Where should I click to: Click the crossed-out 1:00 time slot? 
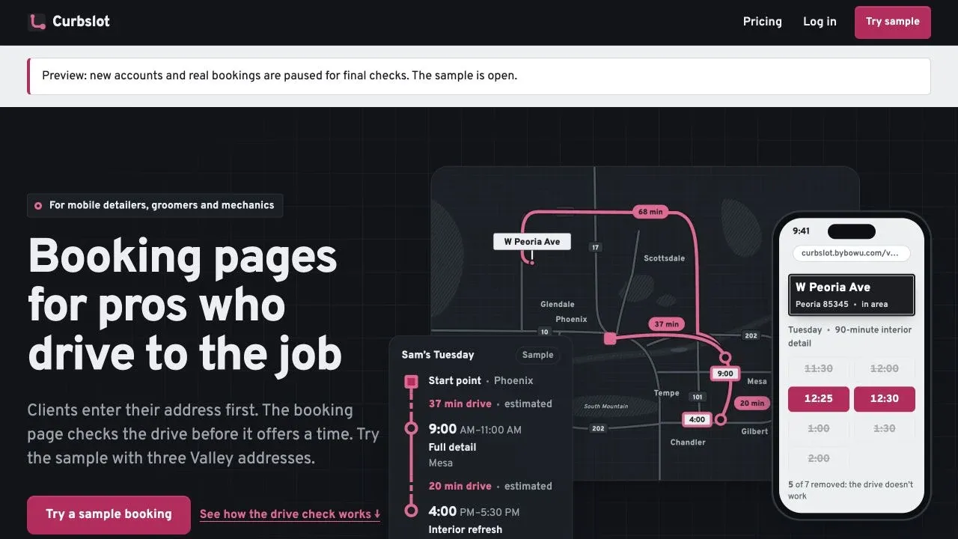pos(818,429)
